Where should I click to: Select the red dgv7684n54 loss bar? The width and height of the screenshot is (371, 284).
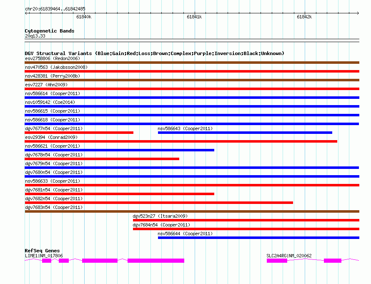pyautogui.click(x=246, y=229)
